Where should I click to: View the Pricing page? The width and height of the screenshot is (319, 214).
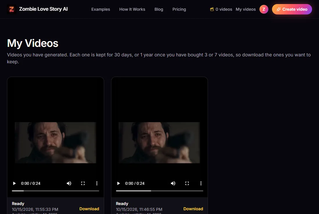179,9
